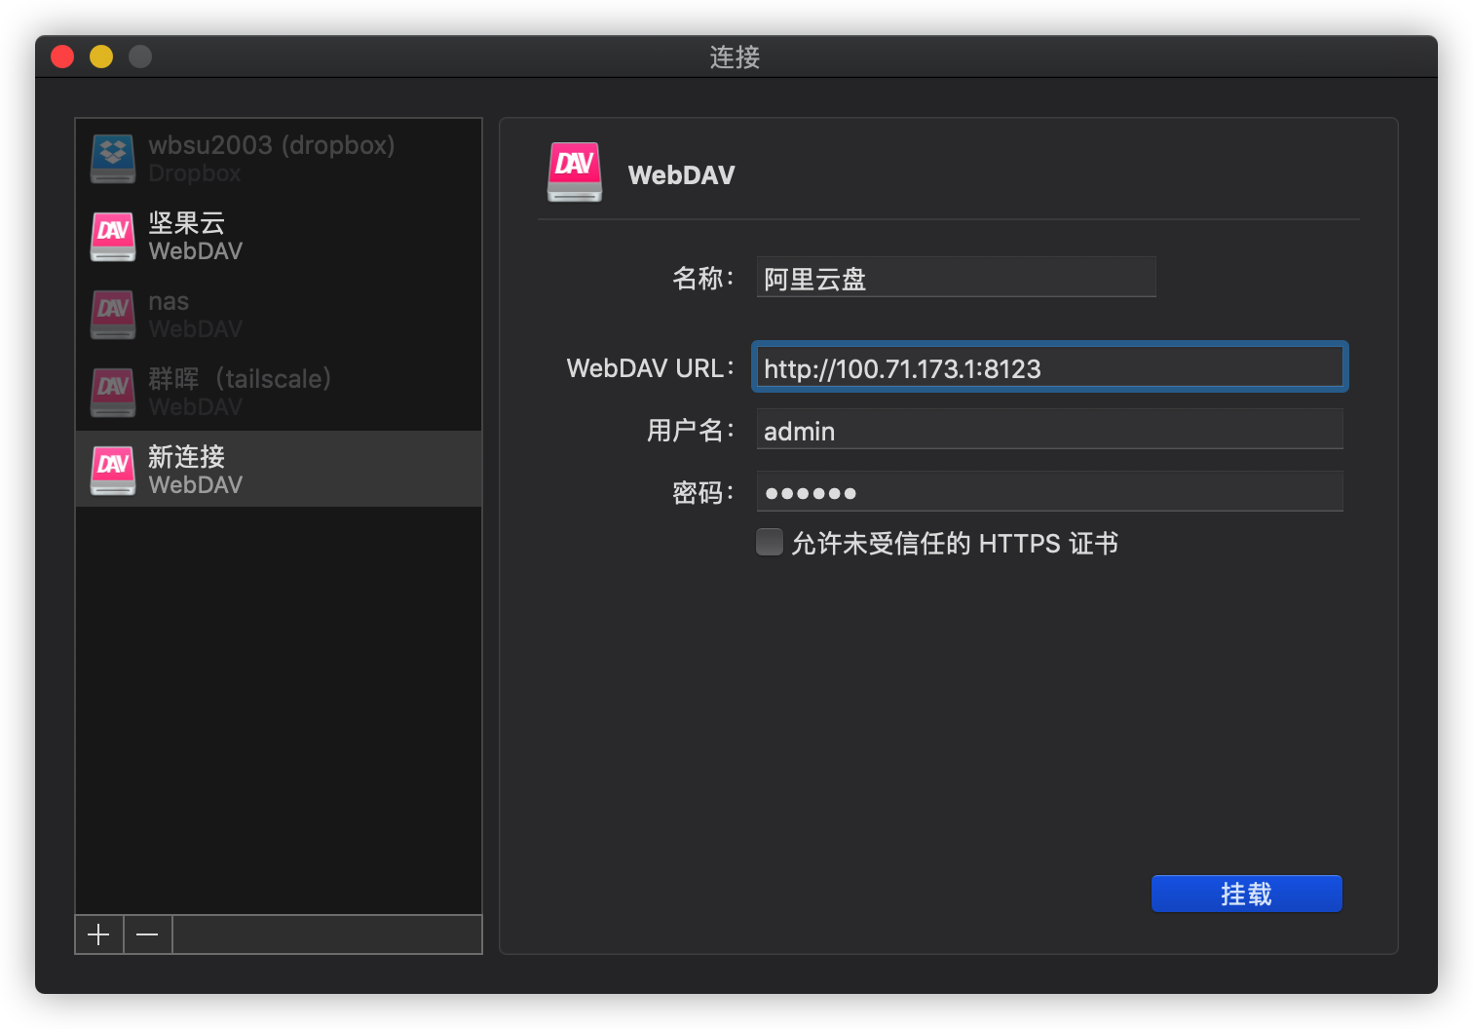
Task: Click the WebDAV URL label
Action: [x=650, y=368]
